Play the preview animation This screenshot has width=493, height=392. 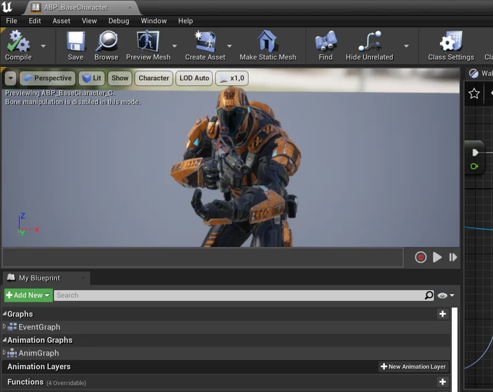437,257
